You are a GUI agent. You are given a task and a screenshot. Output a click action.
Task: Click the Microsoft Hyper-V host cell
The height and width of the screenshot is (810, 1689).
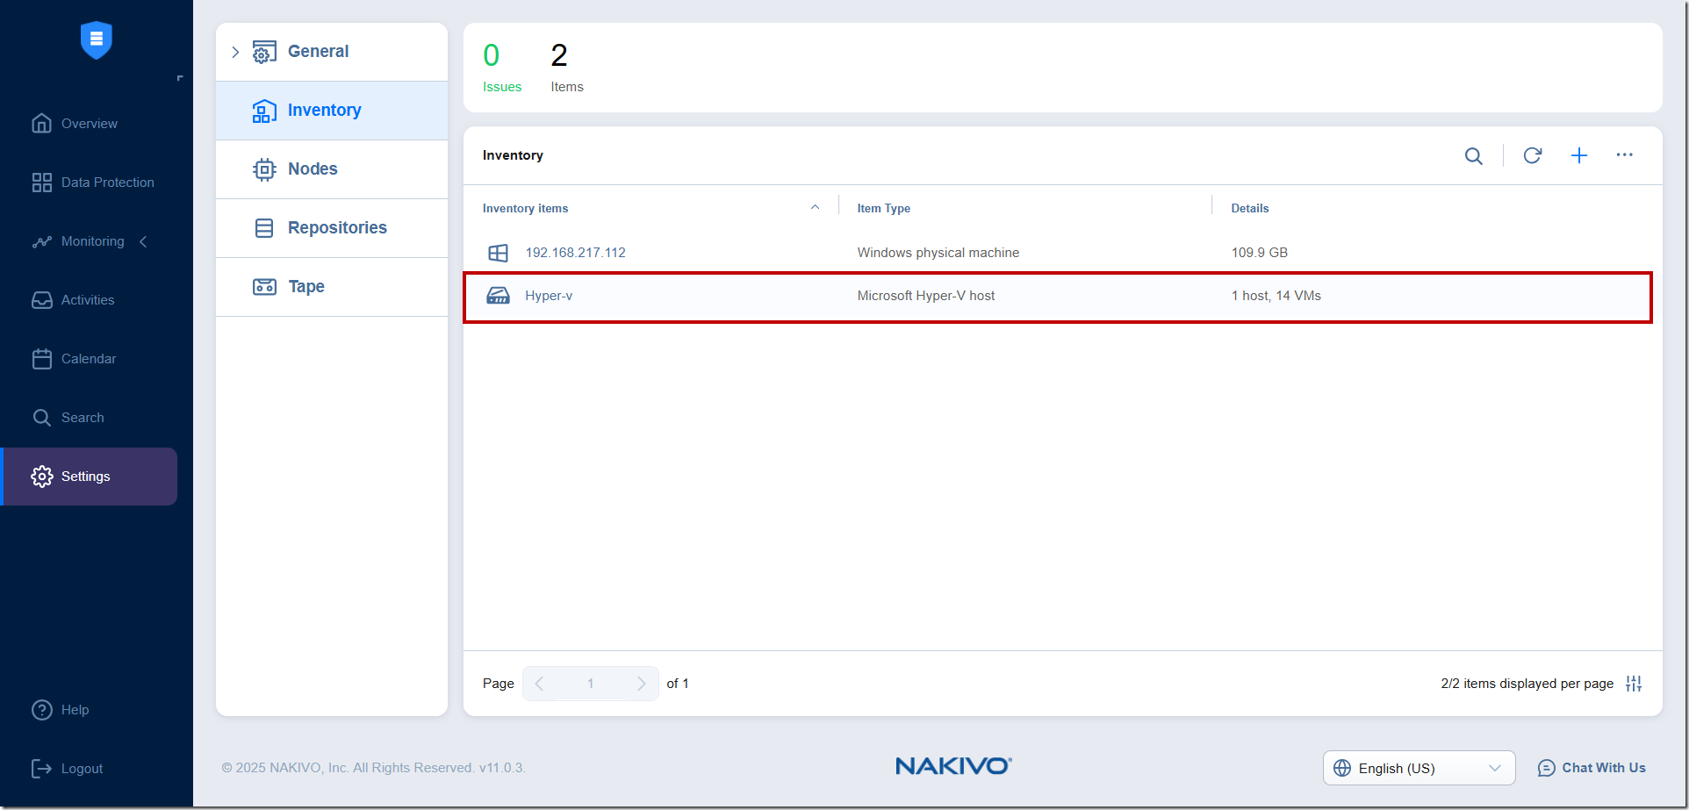coord(925,296)
